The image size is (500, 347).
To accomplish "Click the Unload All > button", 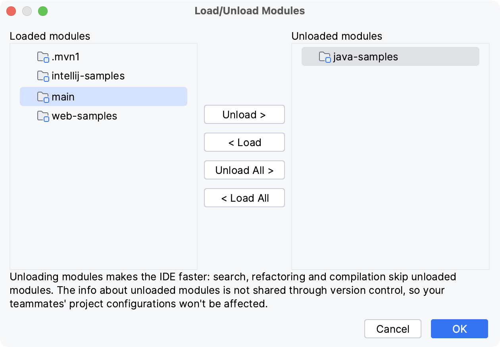I will point(244,170).
